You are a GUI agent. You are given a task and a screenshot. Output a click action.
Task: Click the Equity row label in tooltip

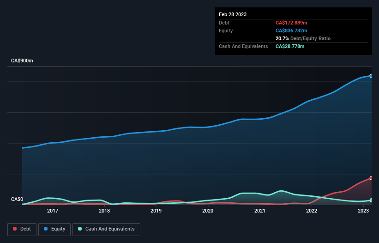pyautogui.click(x=226, y=30)
